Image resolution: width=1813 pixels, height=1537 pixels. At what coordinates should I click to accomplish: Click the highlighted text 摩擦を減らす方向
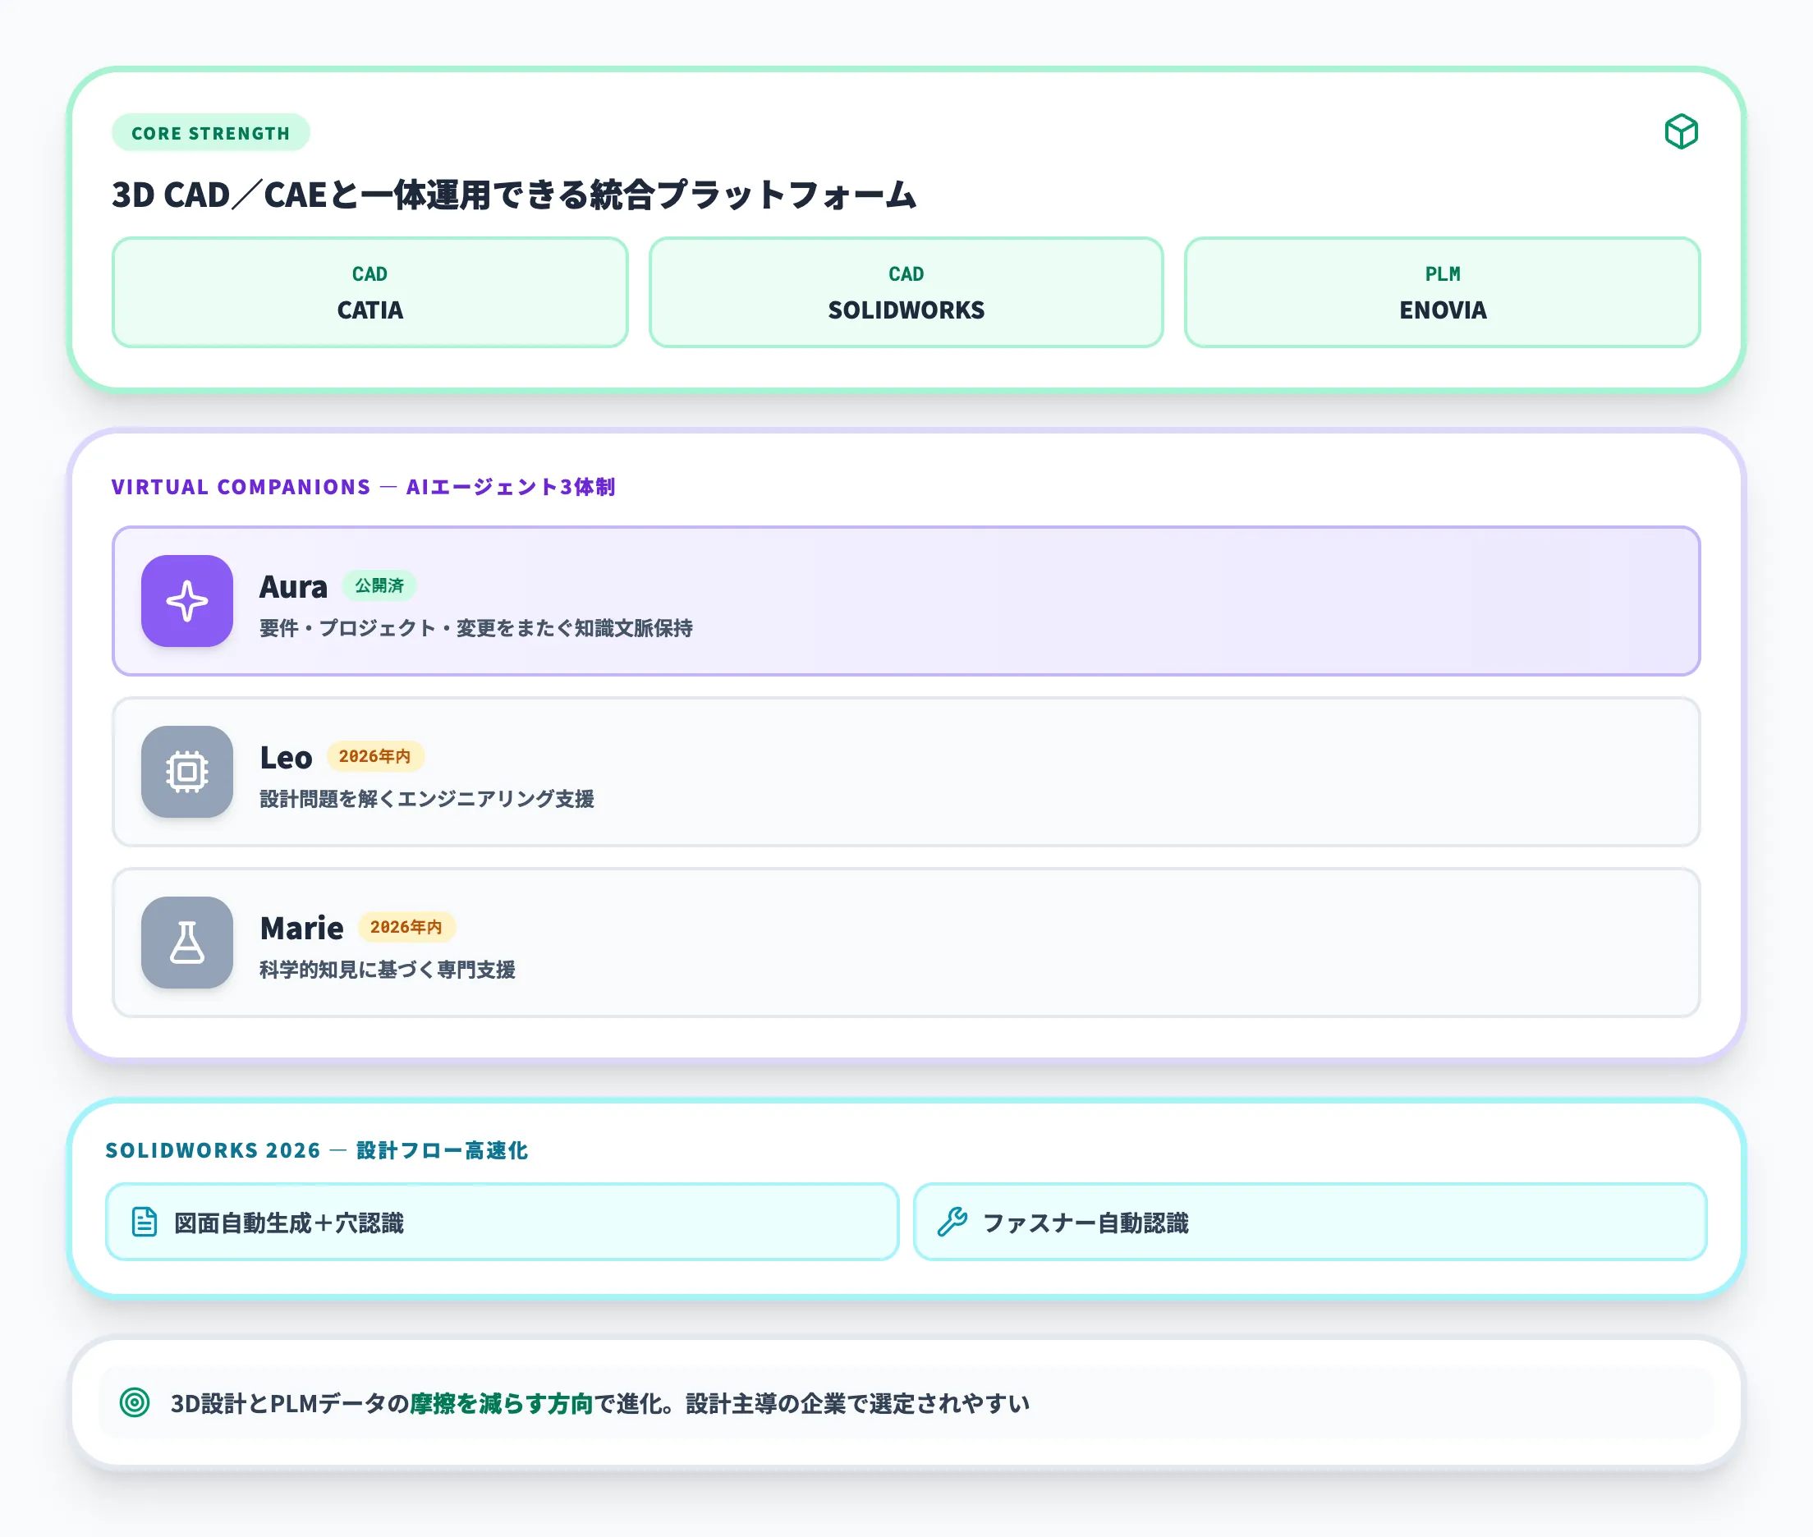point(502,1404)
